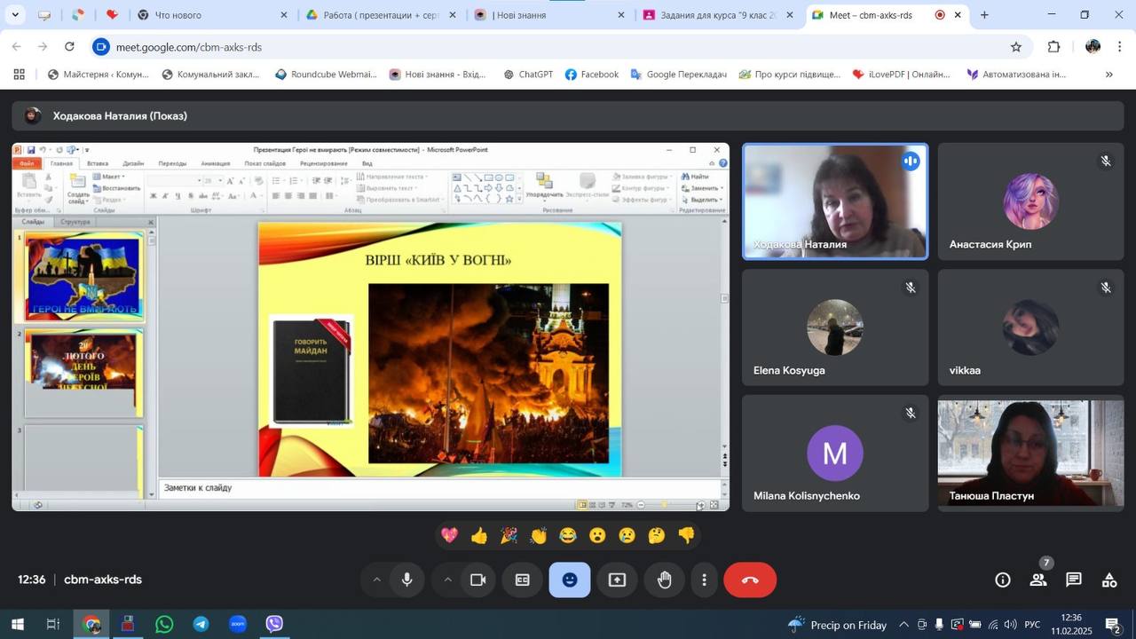Show more bookmarks via overflow chevron
This screenshot has width=1136, height=639.
click(1108, 75)
